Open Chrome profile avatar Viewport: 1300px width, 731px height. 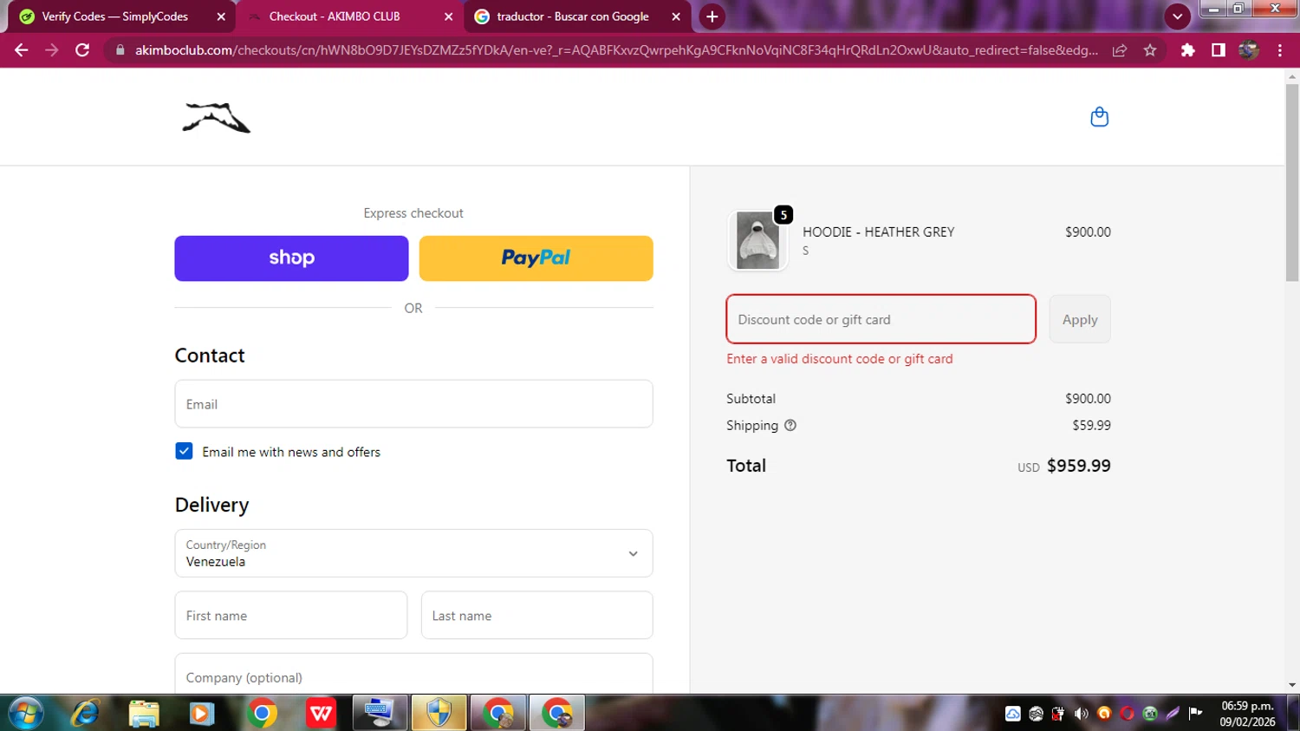[1248, 50]
